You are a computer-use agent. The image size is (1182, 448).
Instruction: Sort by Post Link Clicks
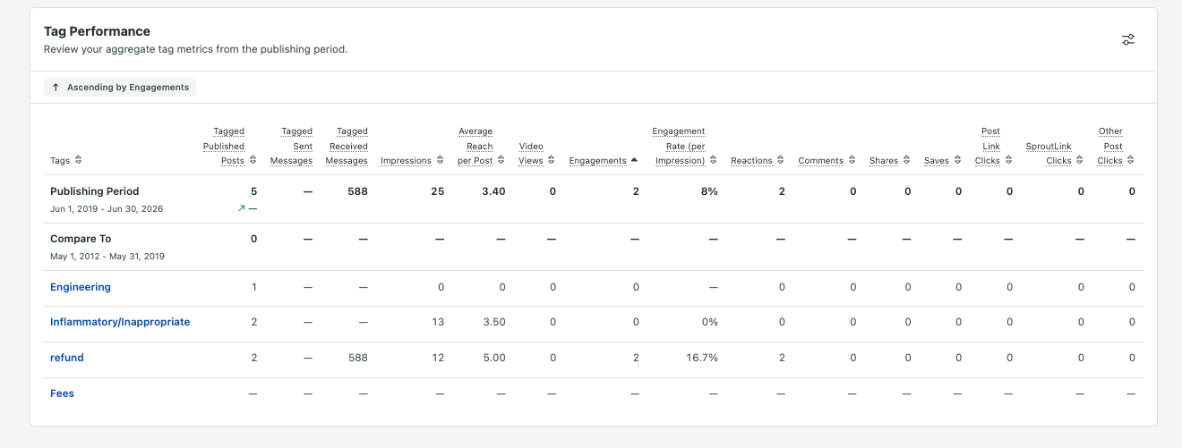coord(1008,161)
